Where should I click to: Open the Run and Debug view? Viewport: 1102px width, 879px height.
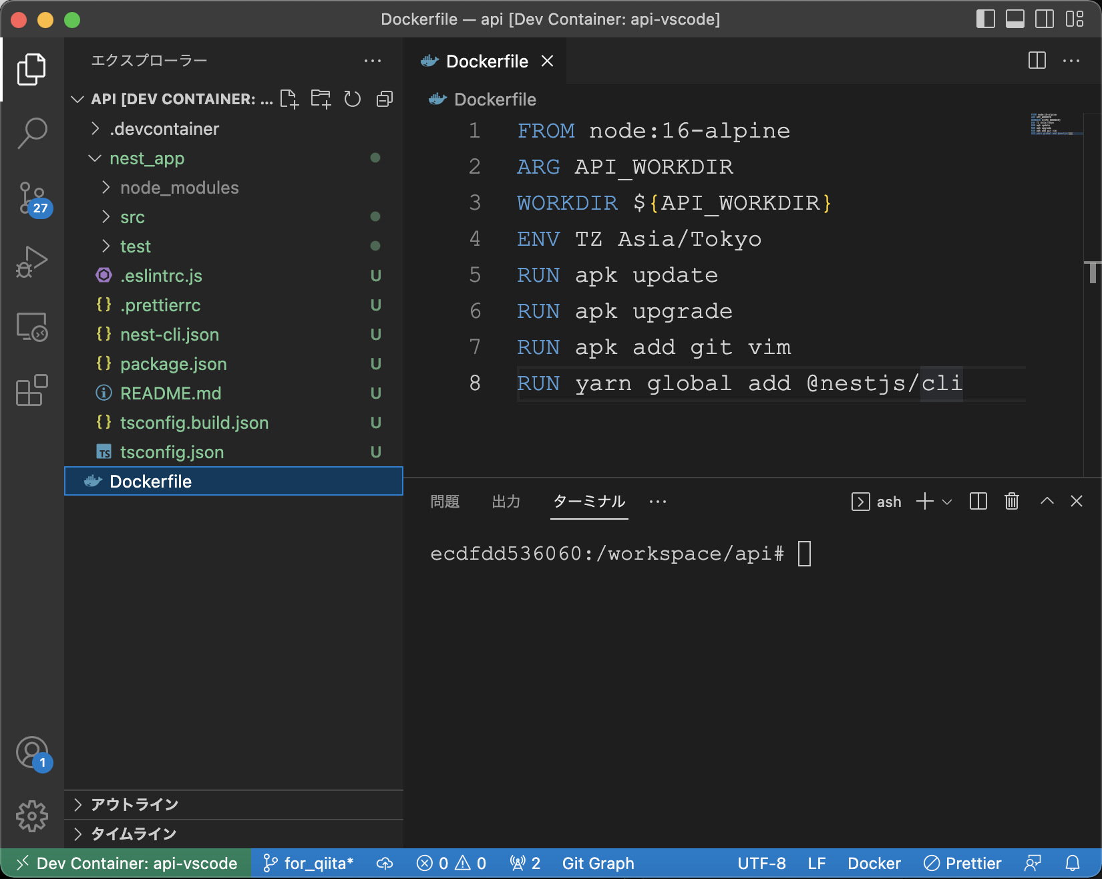pos(31,261)
